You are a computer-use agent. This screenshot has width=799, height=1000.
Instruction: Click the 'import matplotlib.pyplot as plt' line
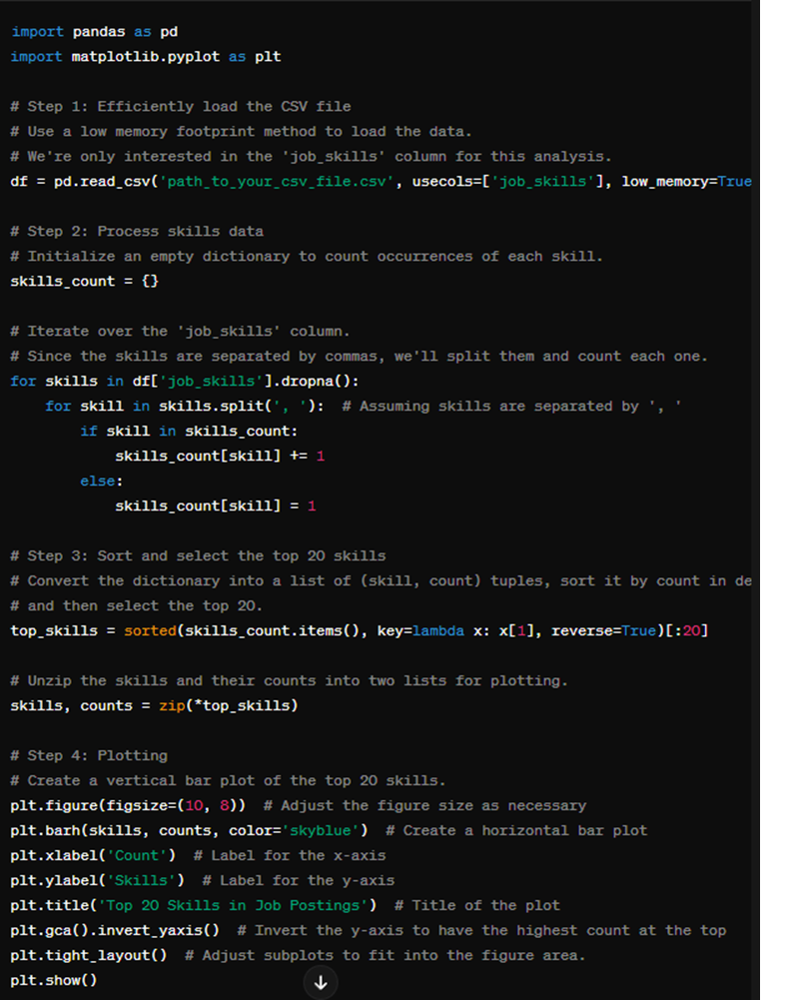point(145,57)
